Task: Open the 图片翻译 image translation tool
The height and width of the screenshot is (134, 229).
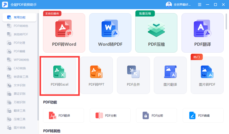Action: pyautogui.click(x=170, y=75)
